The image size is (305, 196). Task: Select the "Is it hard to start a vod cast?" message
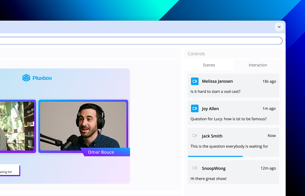coord(215,91)
